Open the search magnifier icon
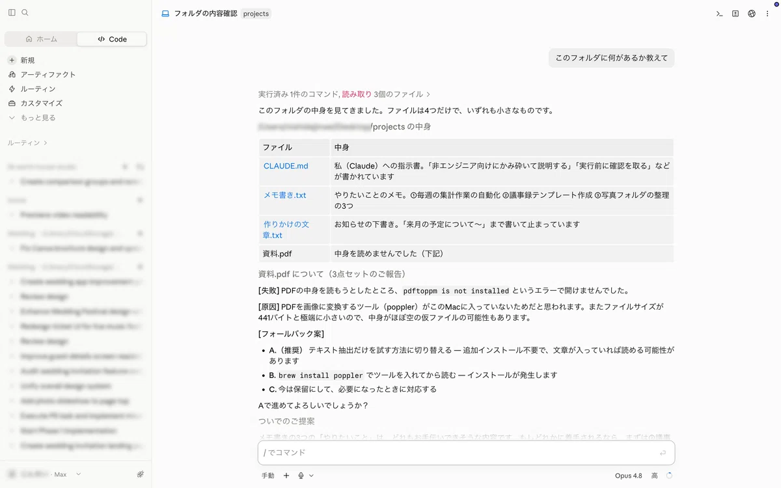 pos(25,12)
